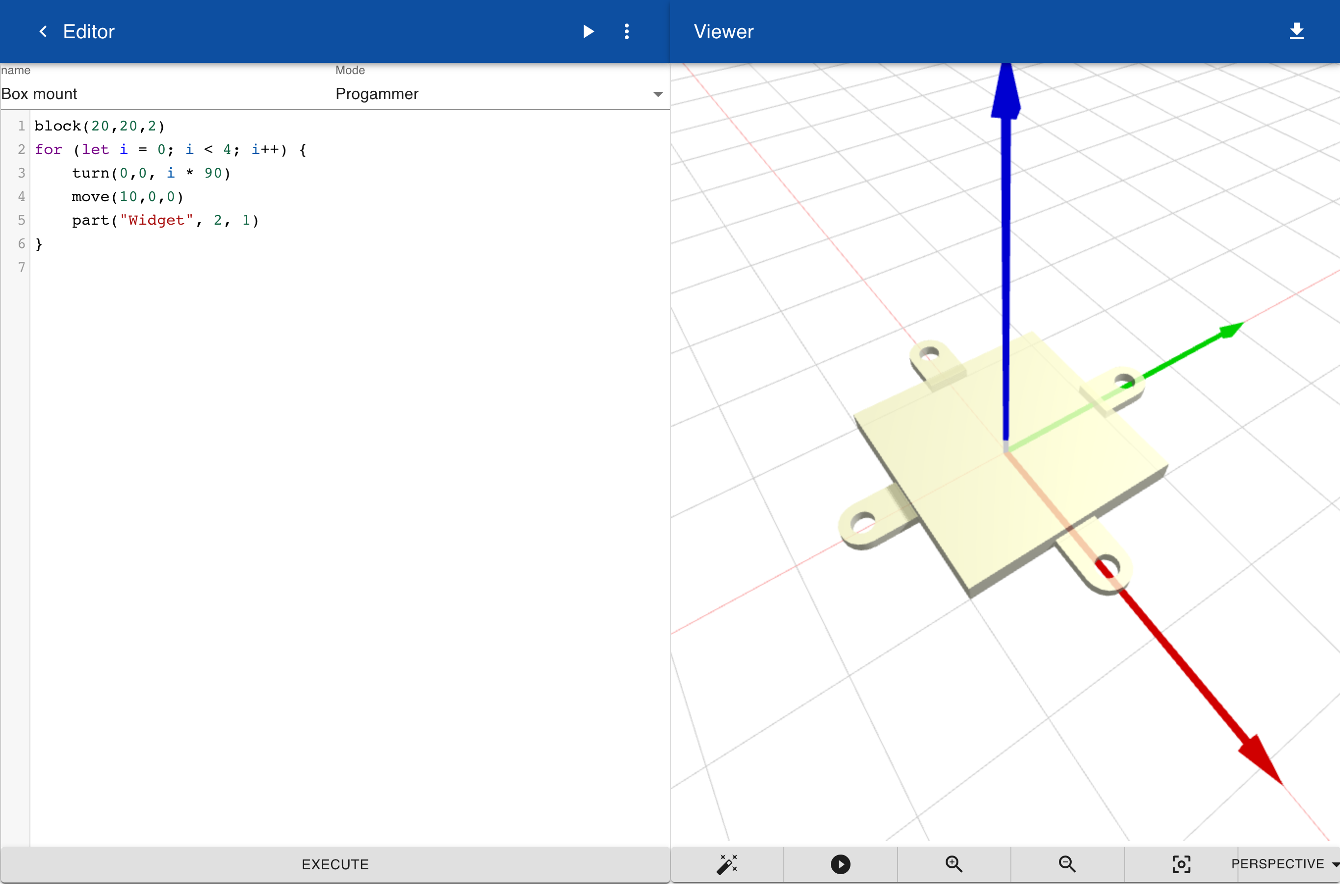Click code line block(20,20,2)

click(x=100, y=126)
